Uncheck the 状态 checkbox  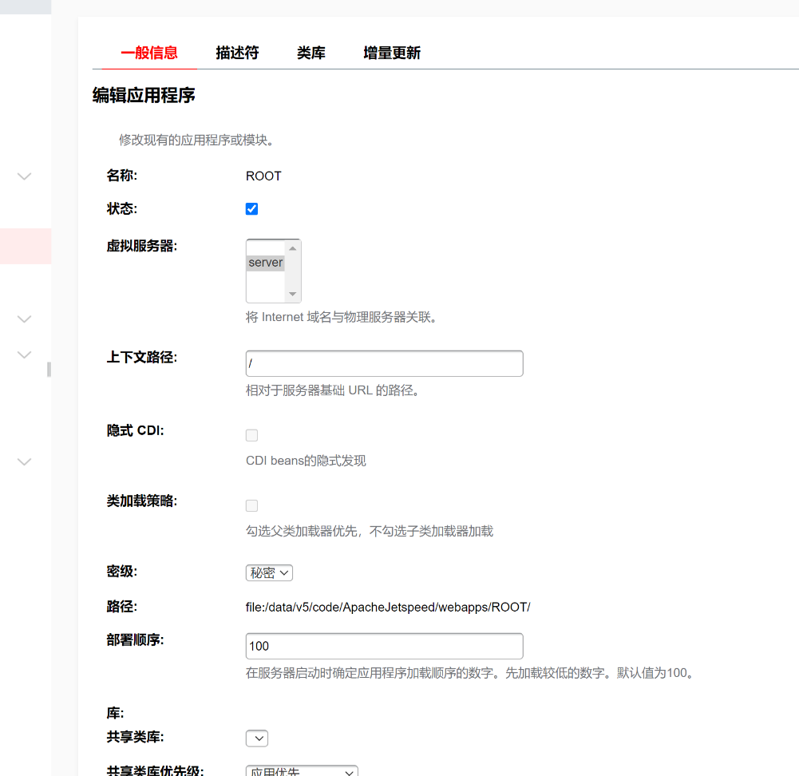tap(251, 209)
